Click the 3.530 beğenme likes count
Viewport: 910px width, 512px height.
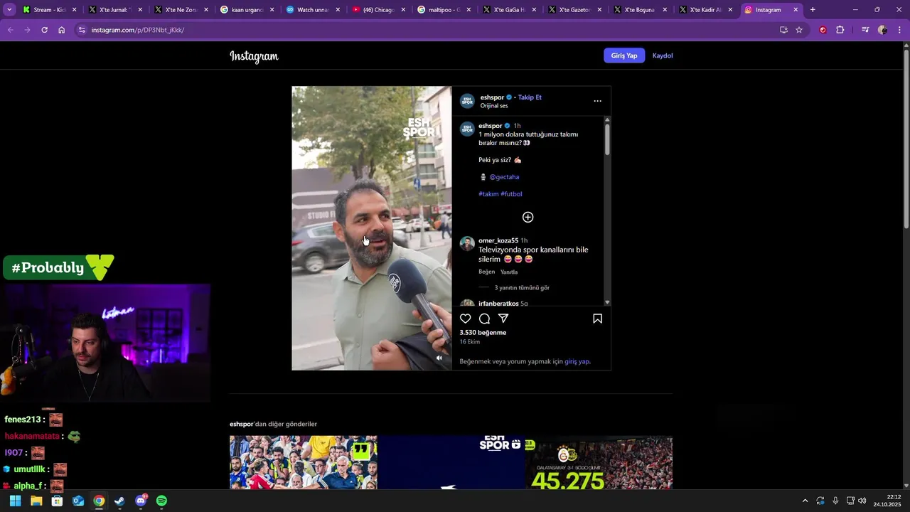pyautogui.click(x=483, y=333)
